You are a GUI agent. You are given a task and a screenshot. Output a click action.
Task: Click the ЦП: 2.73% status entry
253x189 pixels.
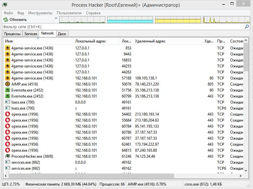click(11, 184)
